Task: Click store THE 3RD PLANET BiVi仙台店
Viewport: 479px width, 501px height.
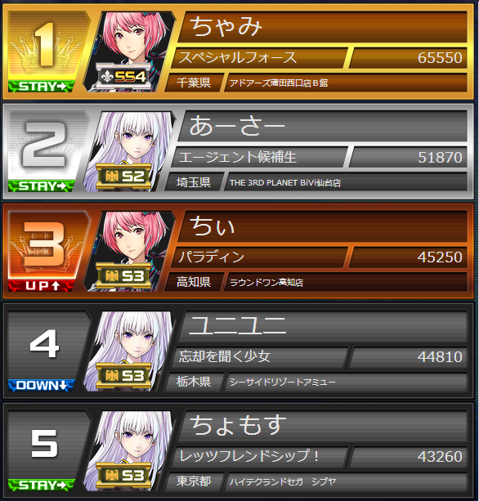Action: coord(285,183)
